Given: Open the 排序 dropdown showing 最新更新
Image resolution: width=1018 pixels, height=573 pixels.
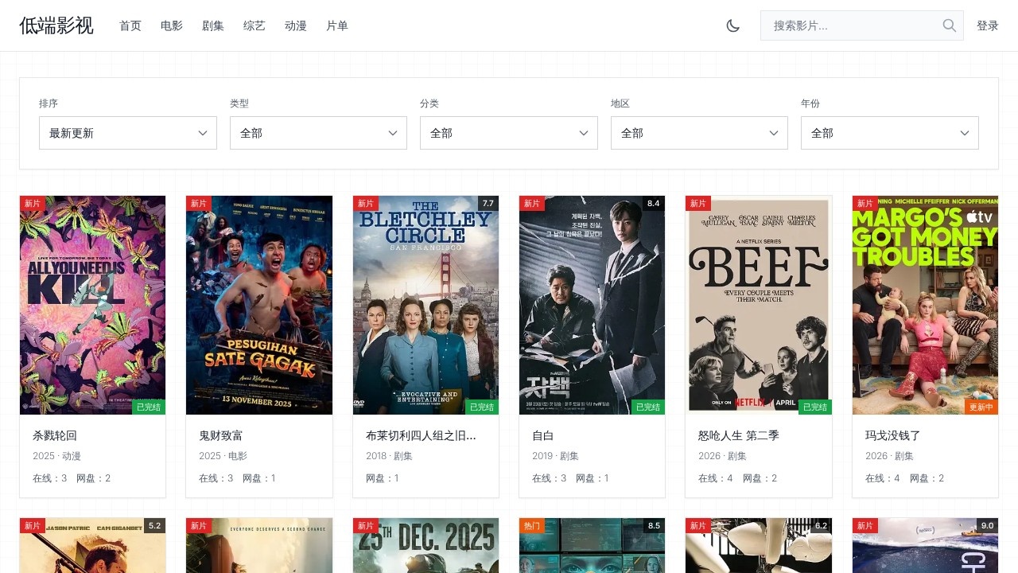Looking at the screenshot, I should point(127,133).
